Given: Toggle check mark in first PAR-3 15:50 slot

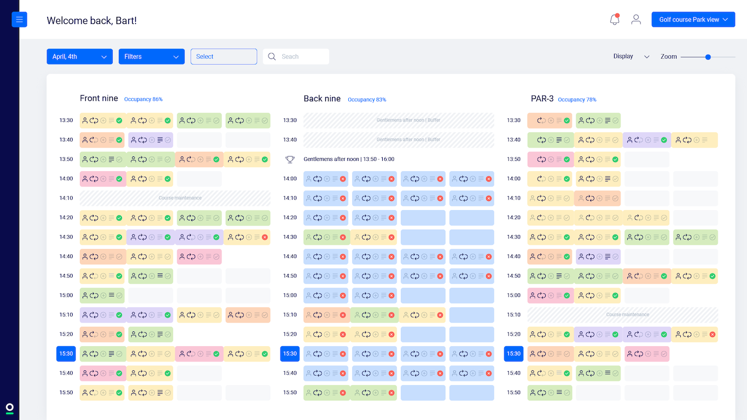Looking at the screenshot, I should click(567, 393).
